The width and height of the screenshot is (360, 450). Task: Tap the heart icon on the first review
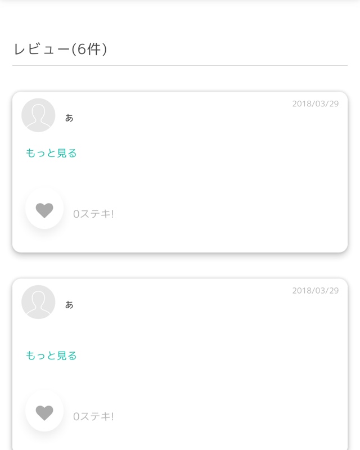pyautogui.click(x=44, y=210)
